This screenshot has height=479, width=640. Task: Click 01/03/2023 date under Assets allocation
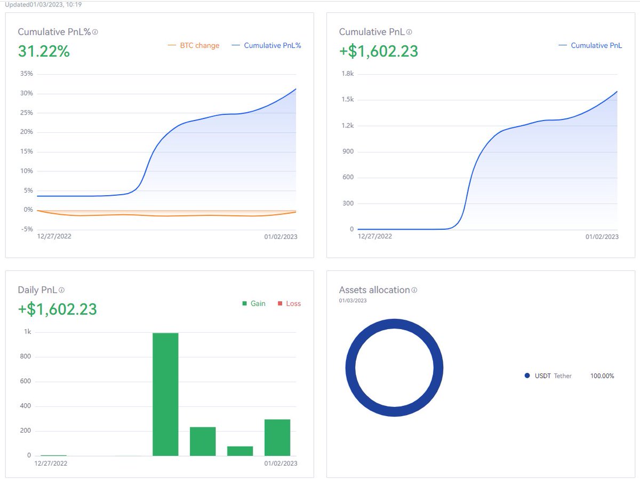click(353, 301)
